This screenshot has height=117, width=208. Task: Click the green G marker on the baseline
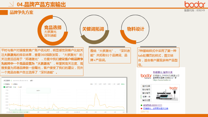pos(53,109)
